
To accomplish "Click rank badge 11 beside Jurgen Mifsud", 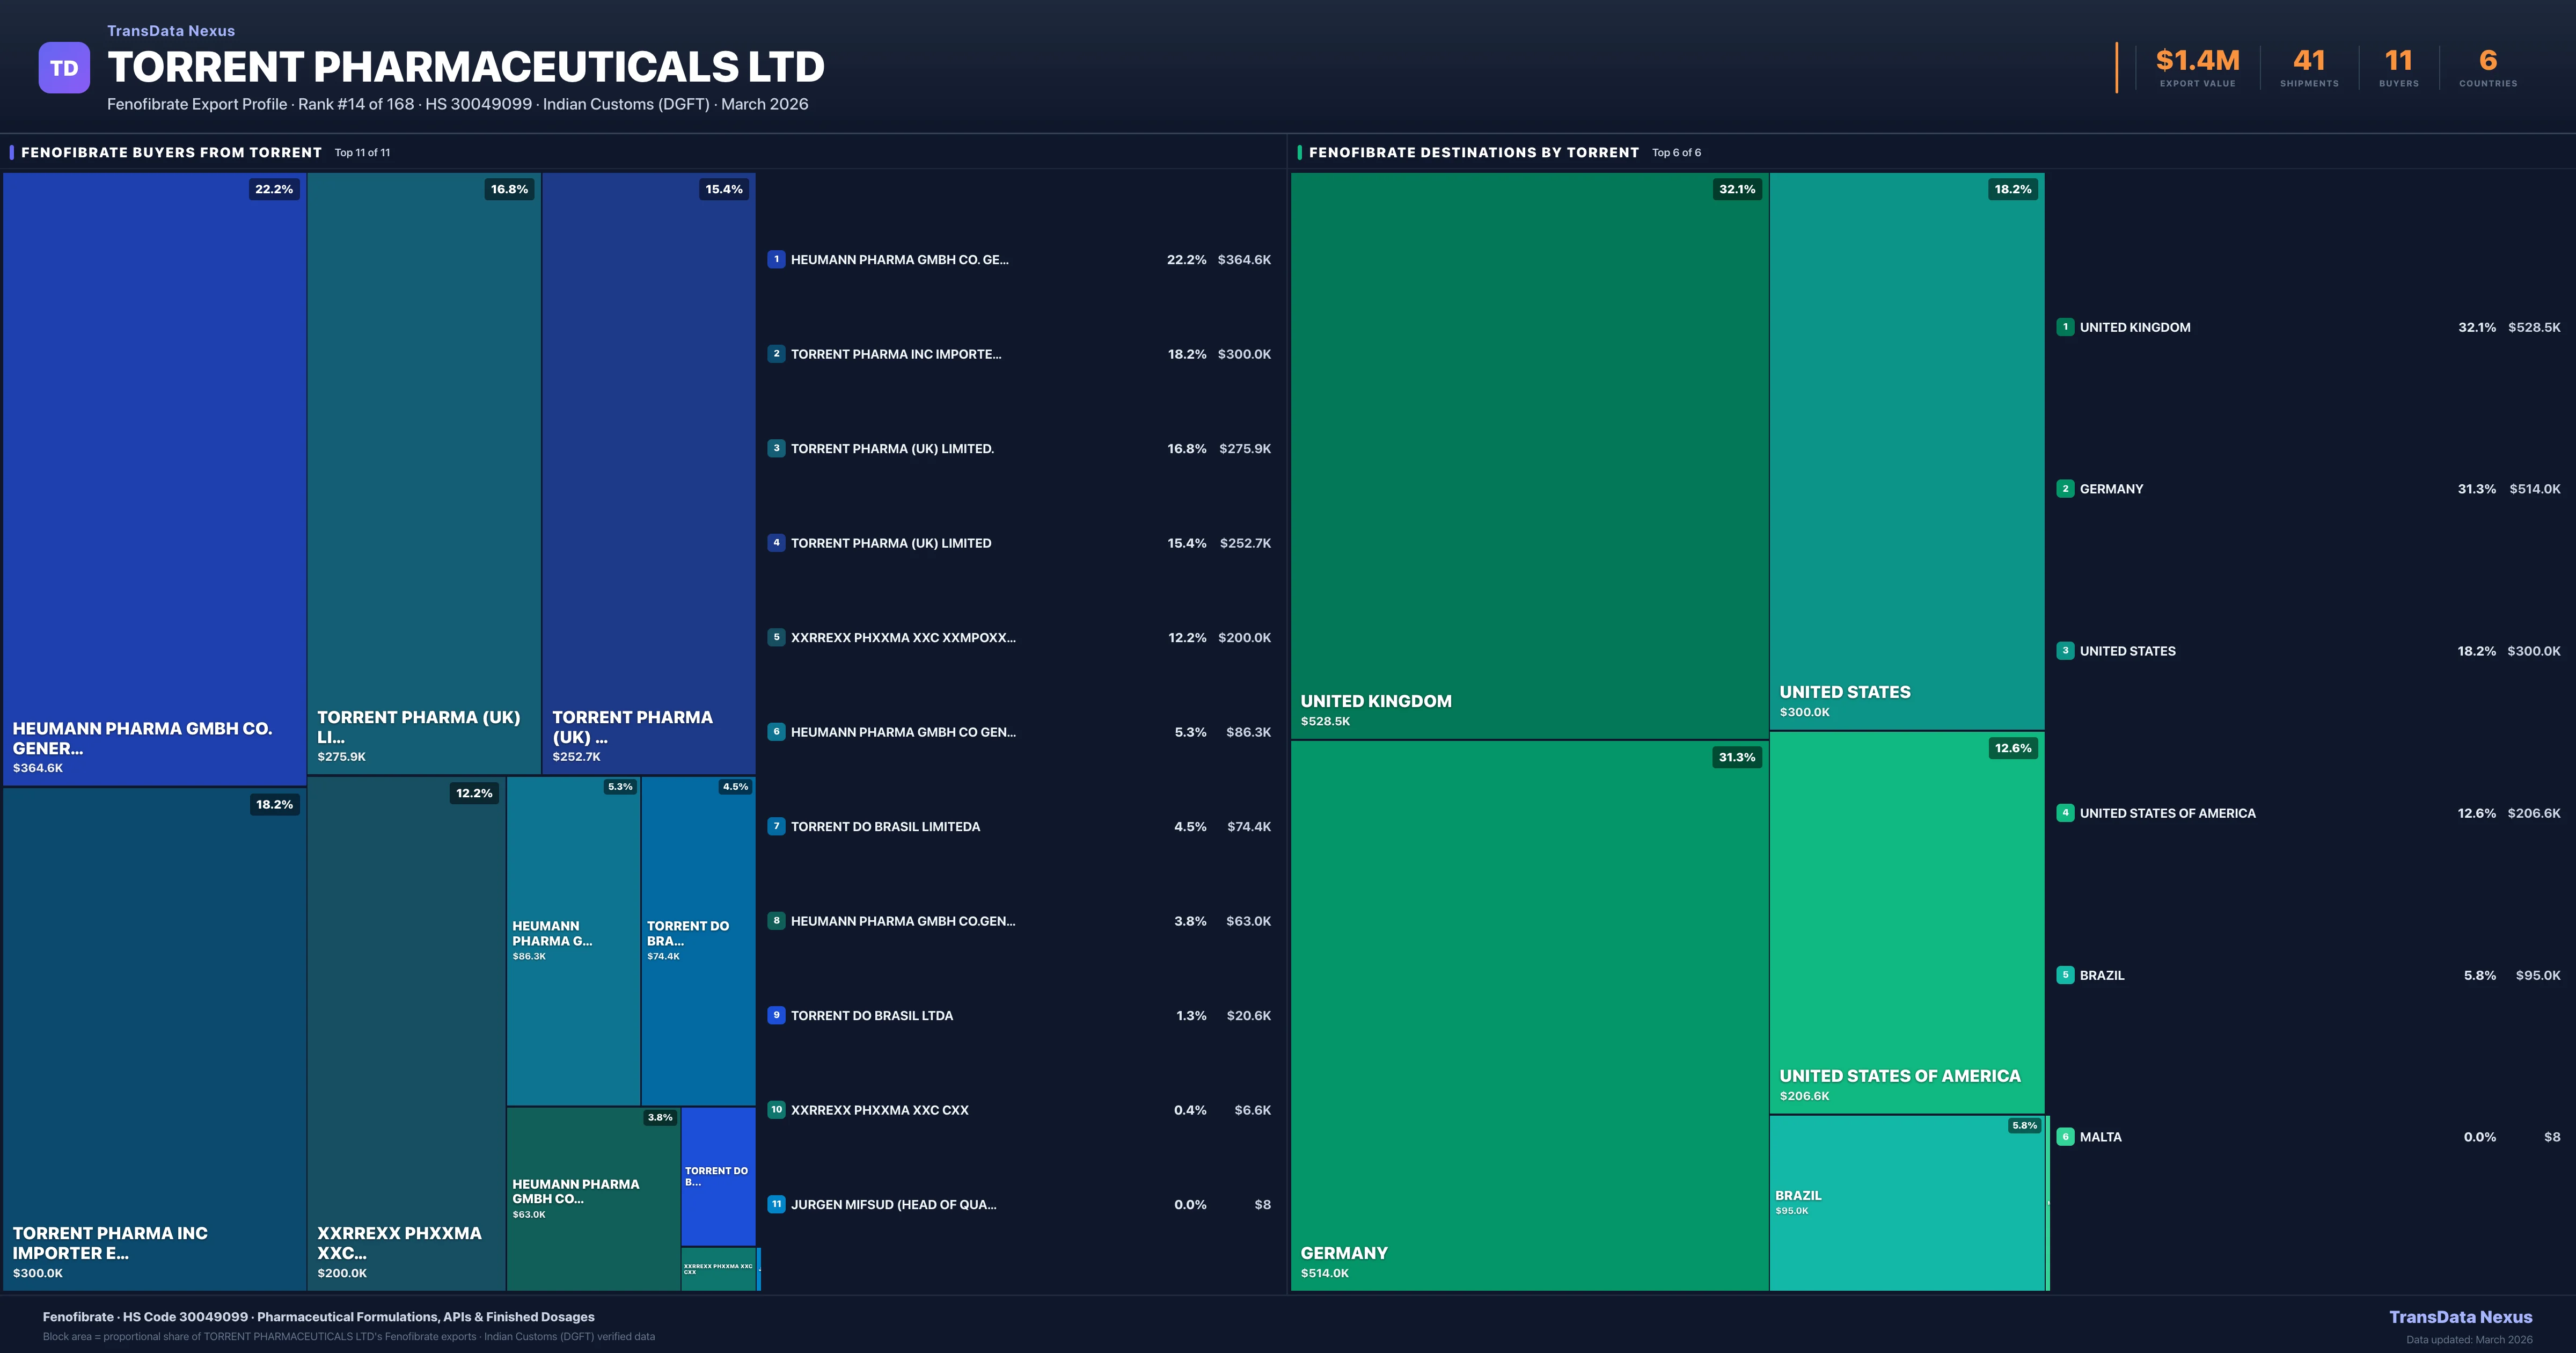I will pos(776,1204).
